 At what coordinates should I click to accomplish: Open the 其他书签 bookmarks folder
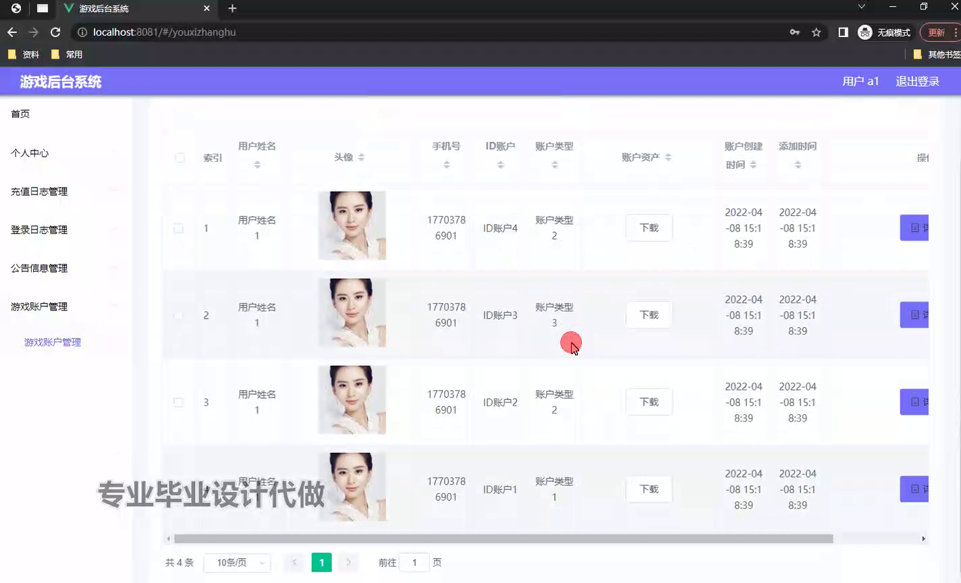pos(937,54)
